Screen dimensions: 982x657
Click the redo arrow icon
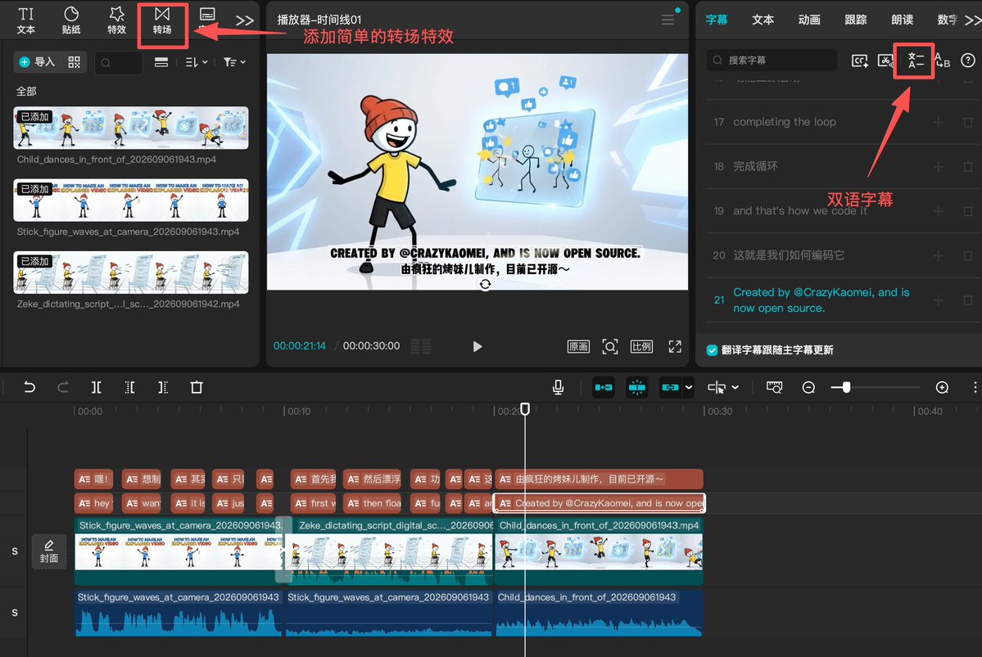point(62,387)
